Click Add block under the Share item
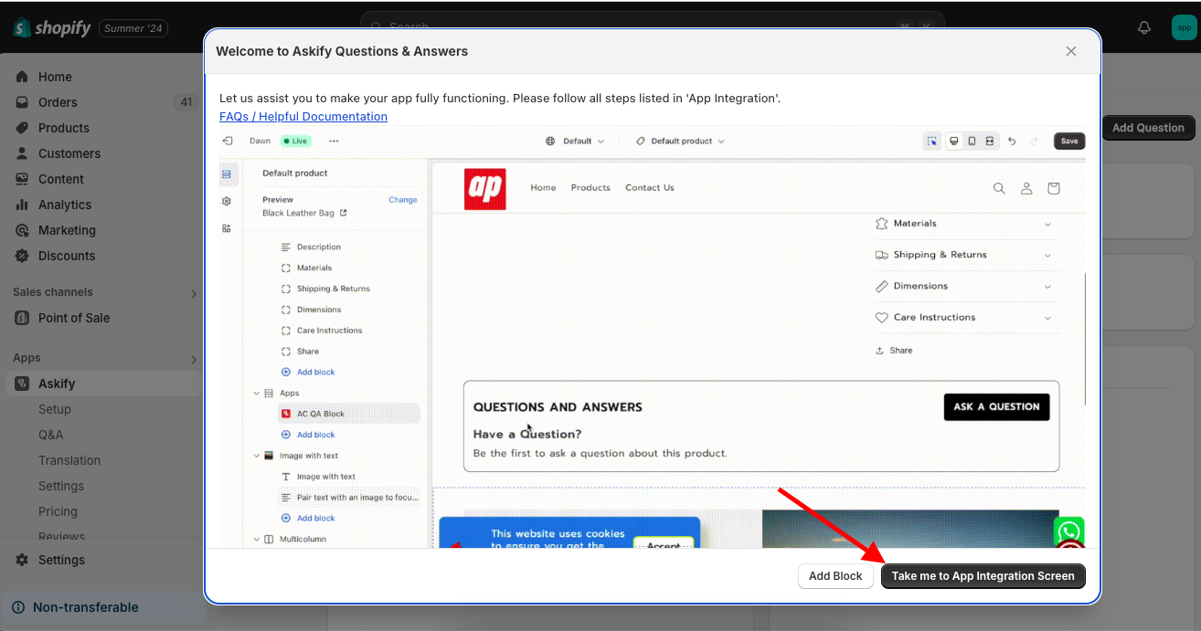 pyautogui.click(x=309, y=372)
